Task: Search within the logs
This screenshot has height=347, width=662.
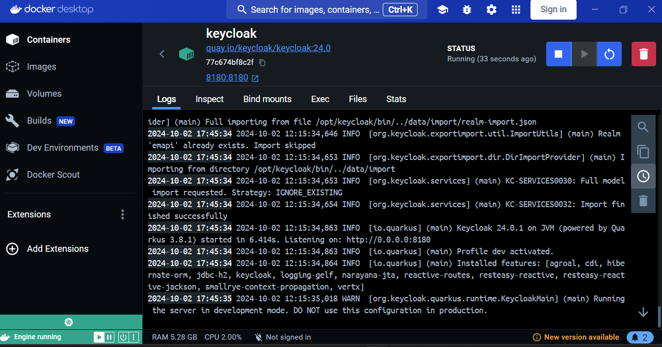Action: [x=643, y=127]
